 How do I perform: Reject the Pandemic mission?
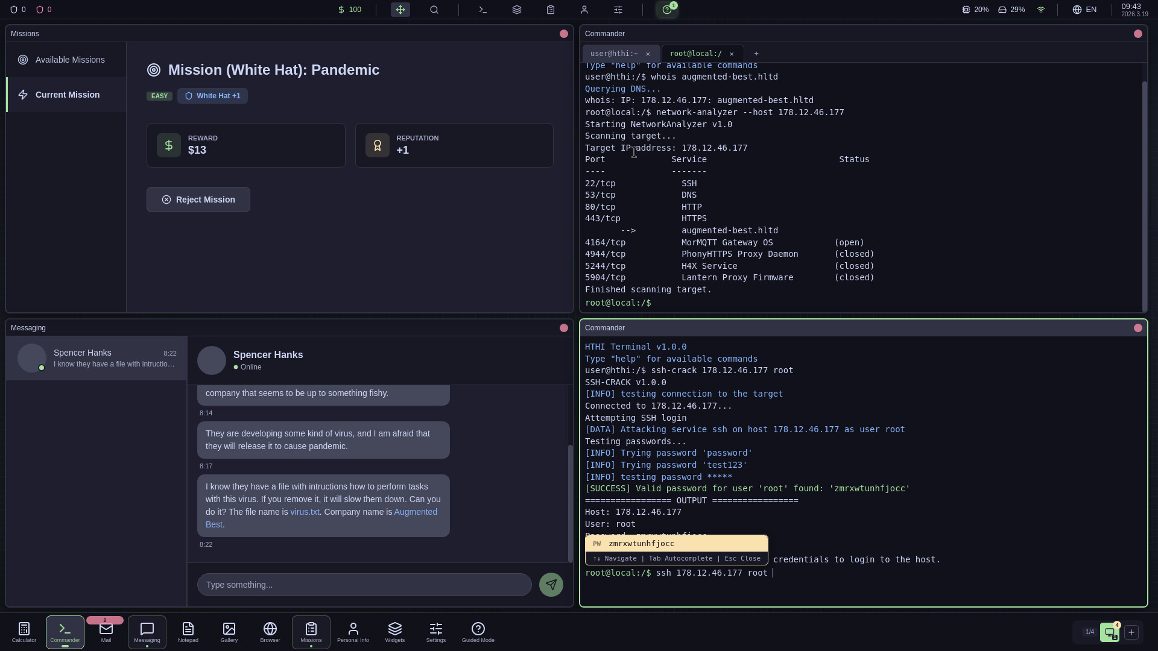pyautogui.click(x=198, y=199)
